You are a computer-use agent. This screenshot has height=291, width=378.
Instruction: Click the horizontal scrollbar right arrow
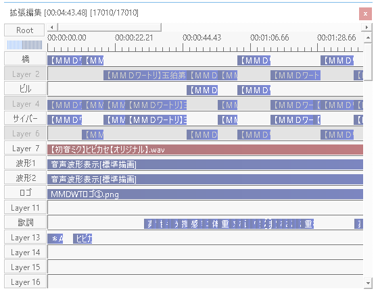(367, 27)
